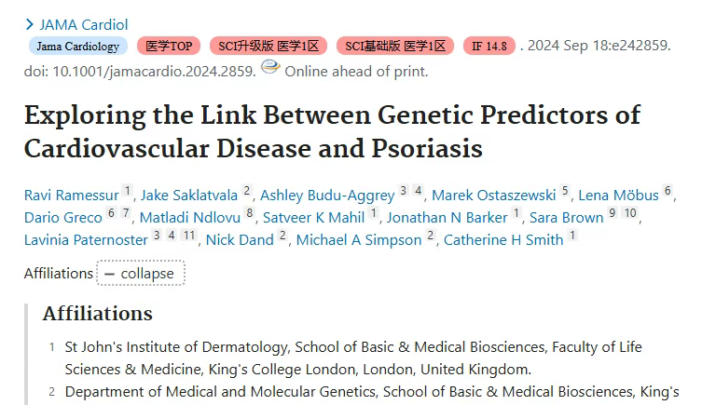Open author Lena Möbus's link
This screenshot has width=702, height=405.
point(618,196)
